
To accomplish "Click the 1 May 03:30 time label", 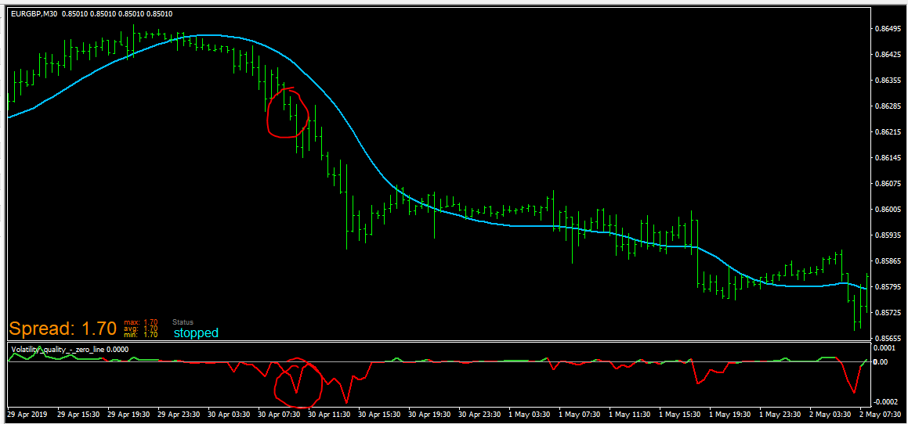I will pos(530,415).
